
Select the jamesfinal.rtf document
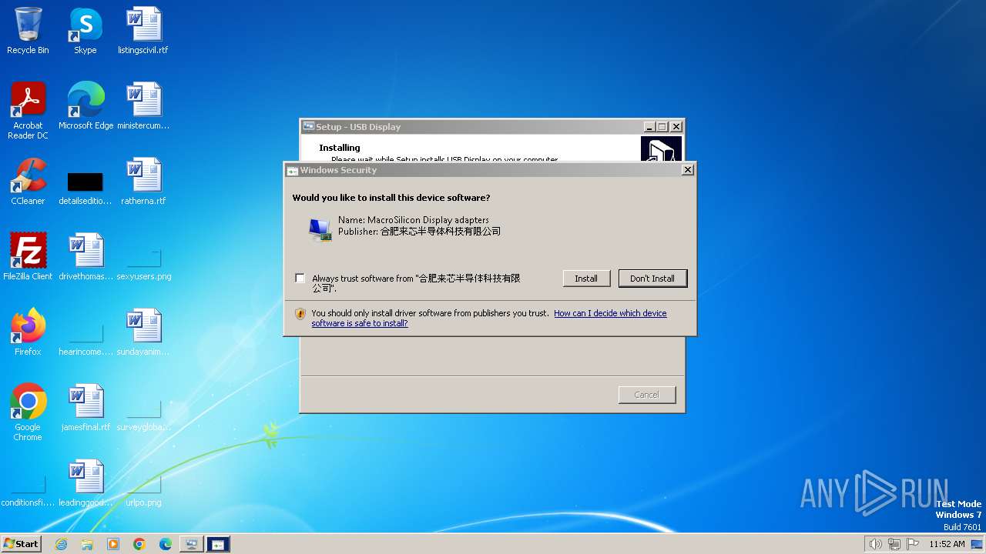[x=86, y=408]
